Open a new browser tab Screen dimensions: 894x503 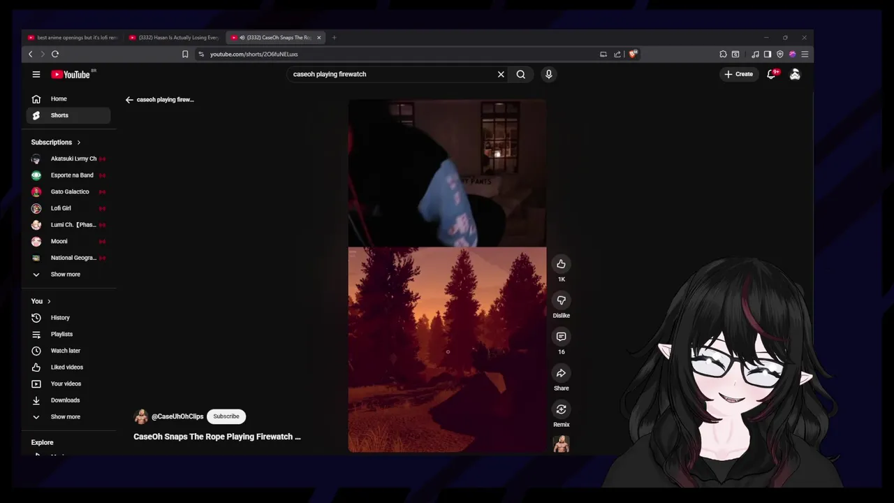[334, 38]
